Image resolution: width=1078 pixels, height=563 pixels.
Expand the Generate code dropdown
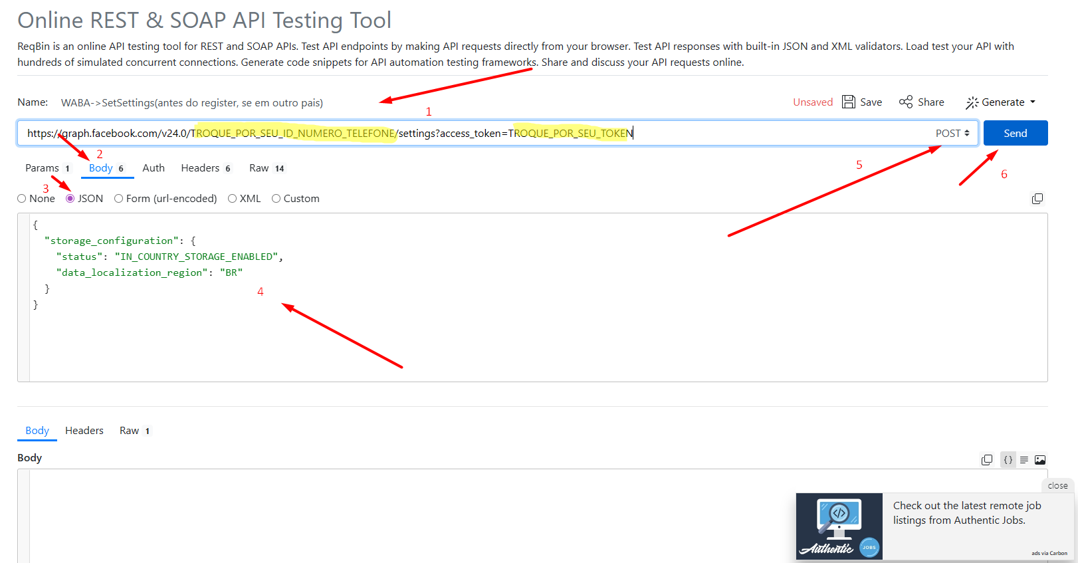pyautogui.click(x=1001, y=102)
